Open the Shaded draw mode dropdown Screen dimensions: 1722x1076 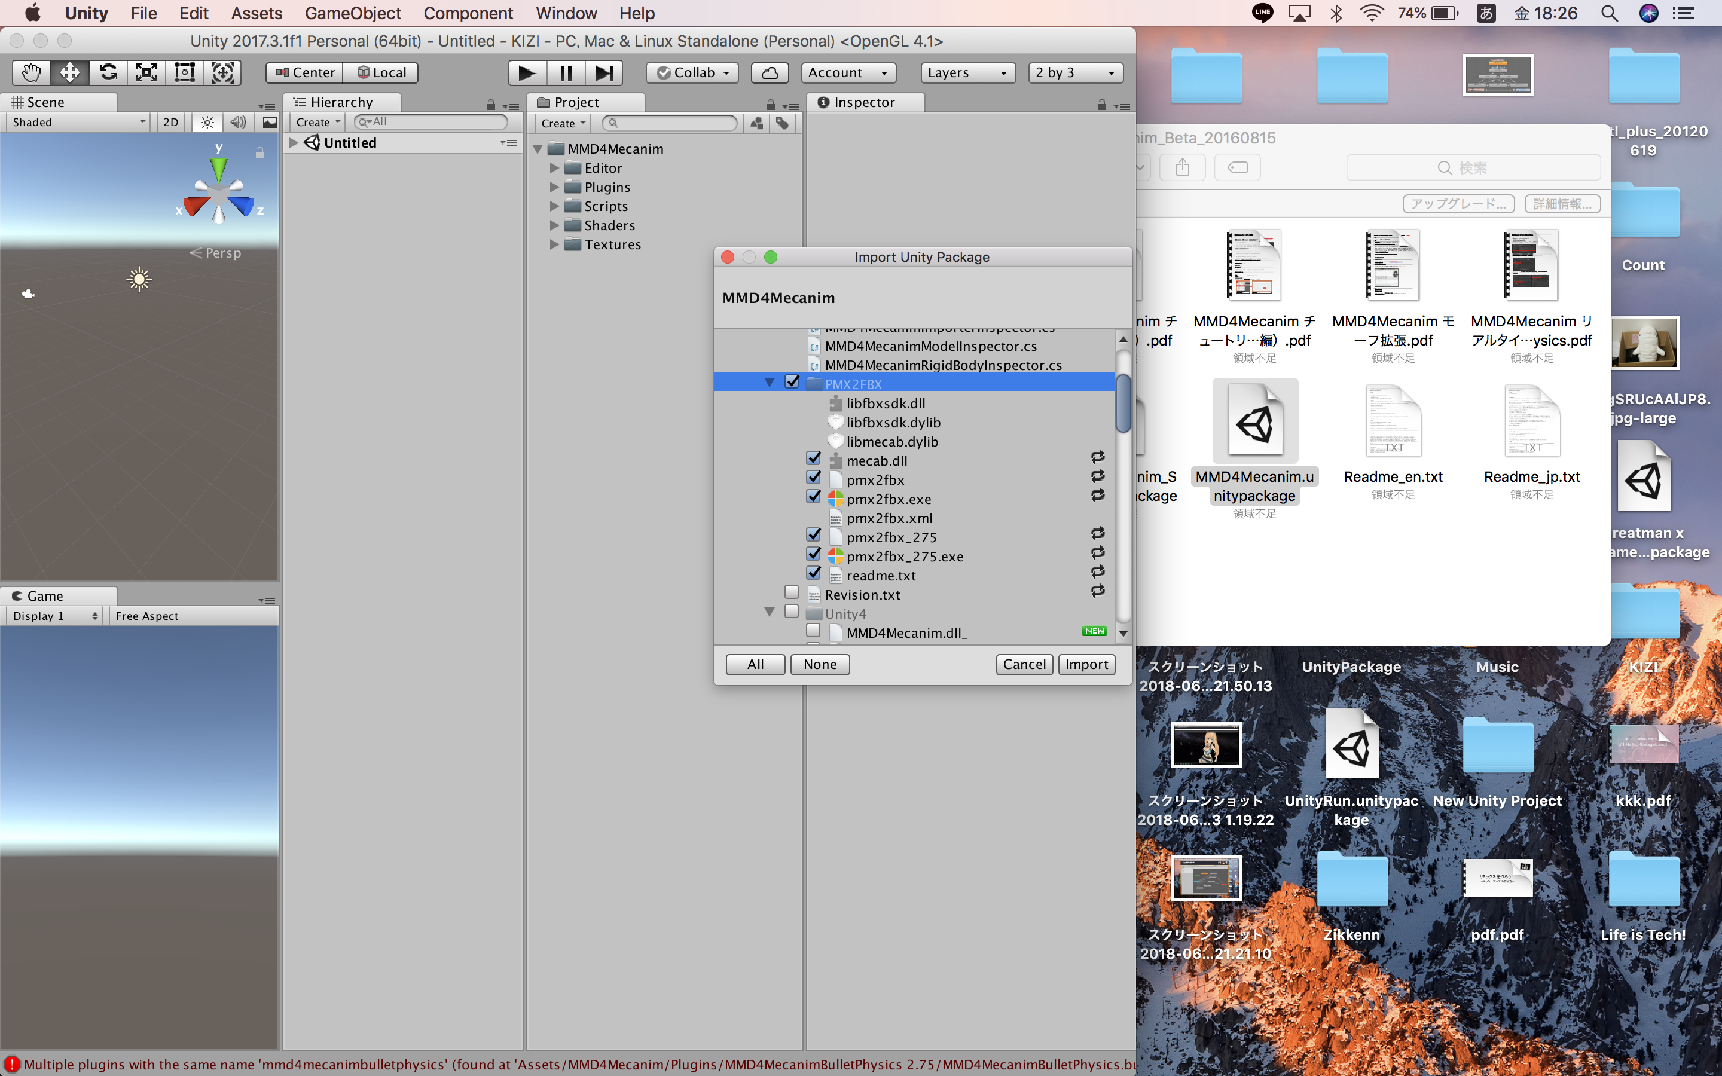click(x=78, y=123)
